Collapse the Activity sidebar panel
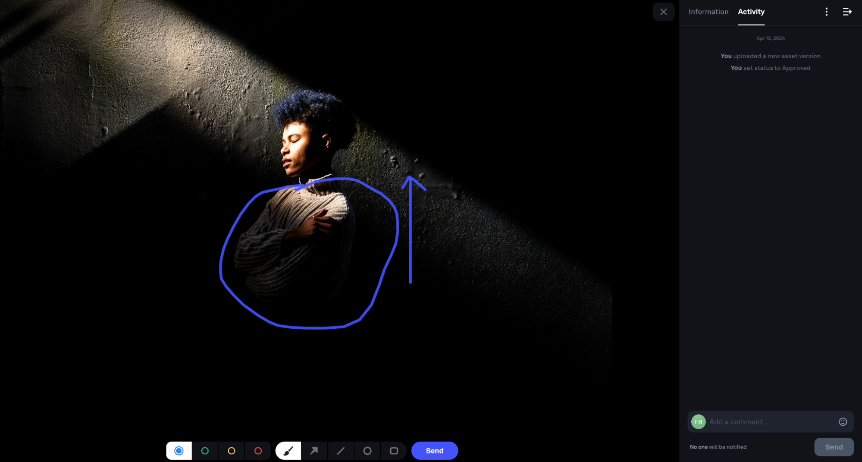 pos(847,12)
